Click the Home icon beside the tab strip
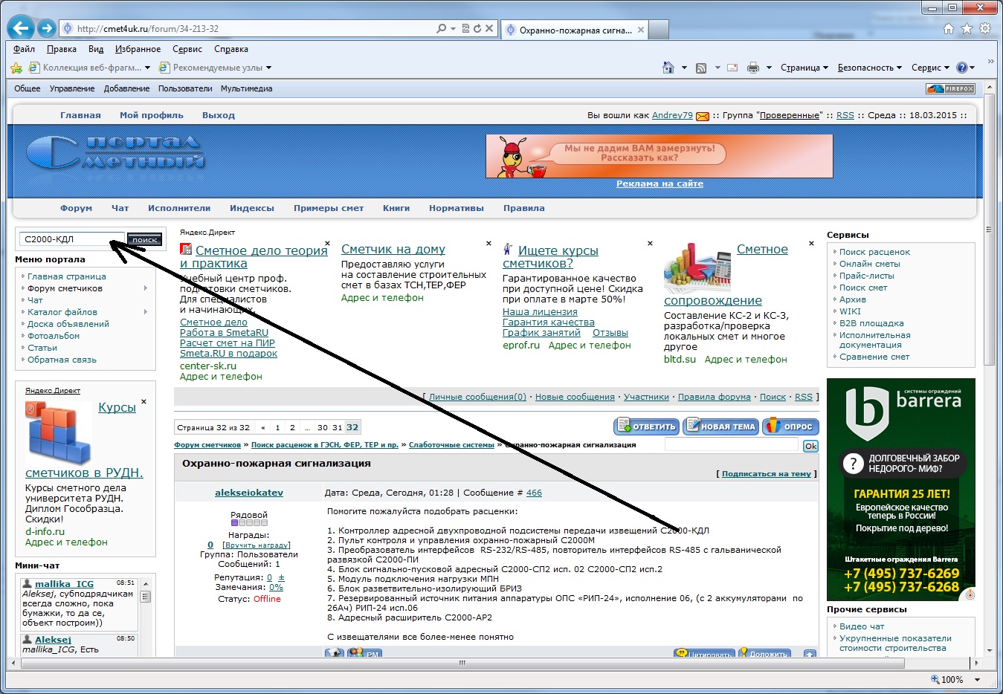 click(949, 29)
